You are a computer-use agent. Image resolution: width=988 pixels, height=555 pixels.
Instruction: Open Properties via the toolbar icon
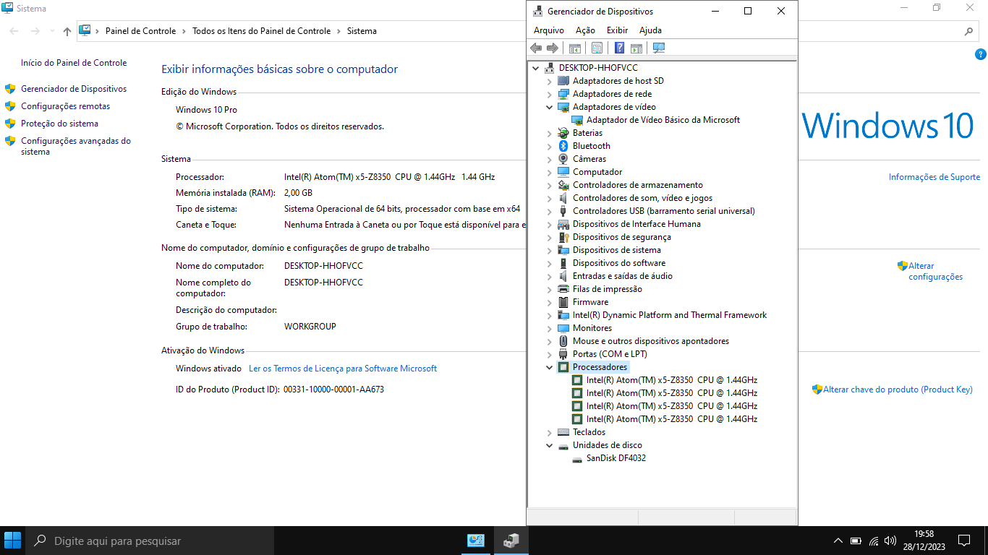(597, 48)
